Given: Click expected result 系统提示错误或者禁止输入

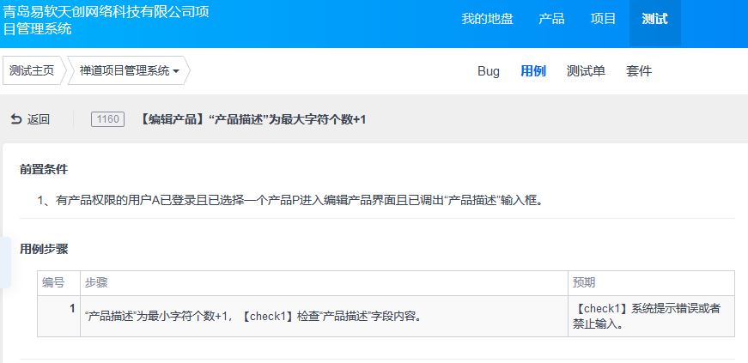Looking at the screenshot, I should [647, 317].
